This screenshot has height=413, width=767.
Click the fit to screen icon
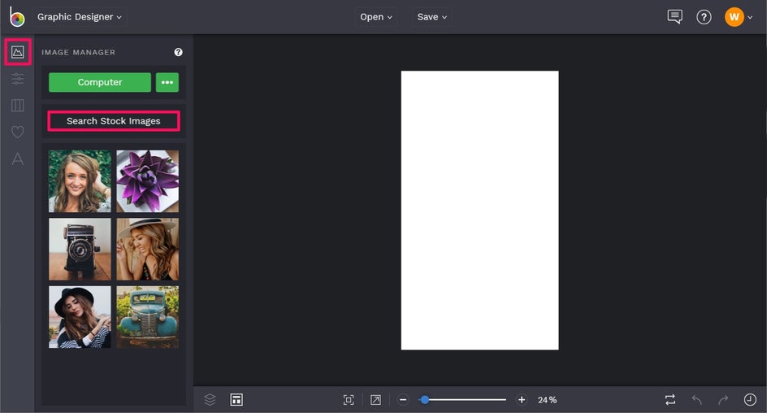(349, 400)
